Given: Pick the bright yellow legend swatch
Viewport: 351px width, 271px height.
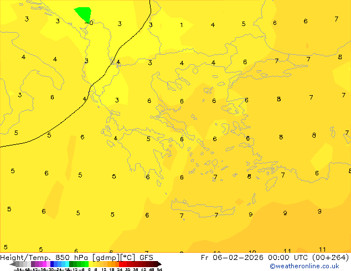Looking at the screenshot, I should tap(90, 264).
